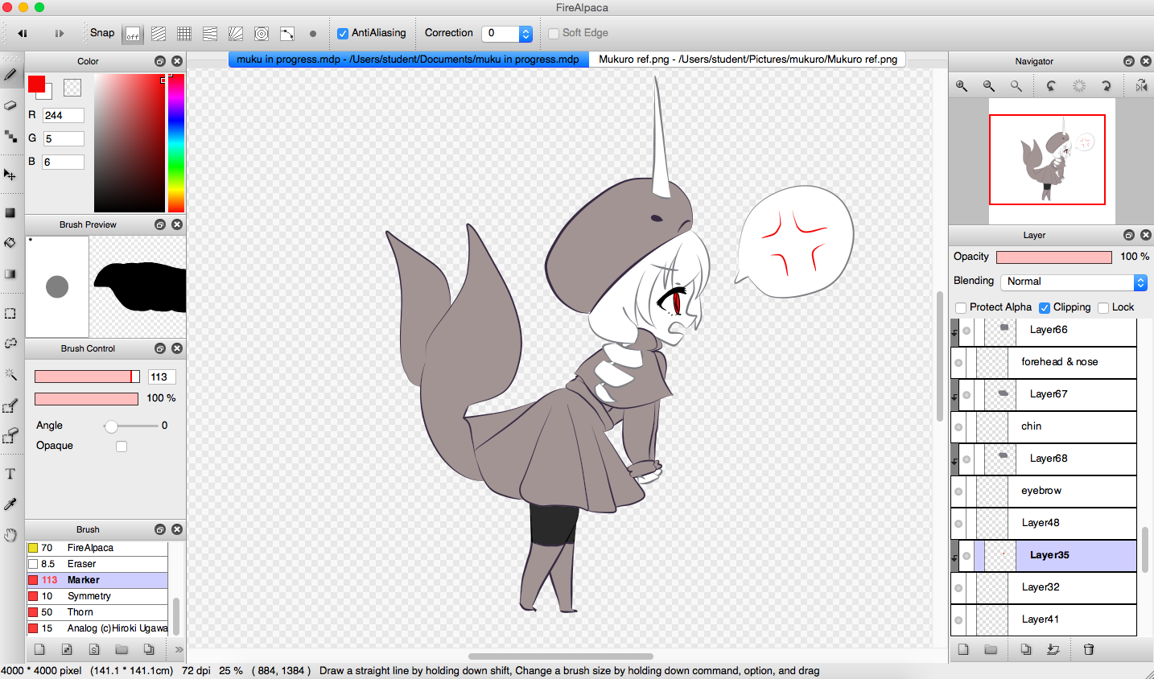Click the layer Opacity slider
The height and width of the screenshot is (679, 1154).
pos(1054,257)
